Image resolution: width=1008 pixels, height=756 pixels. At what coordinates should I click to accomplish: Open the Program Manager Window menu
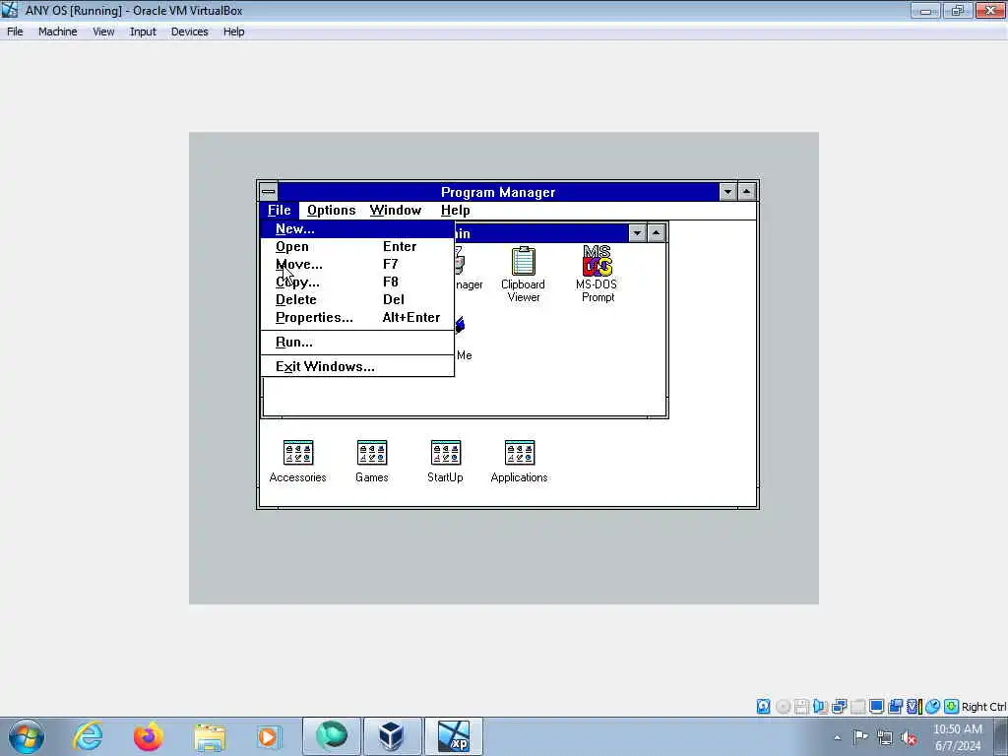tap(396, 211)
